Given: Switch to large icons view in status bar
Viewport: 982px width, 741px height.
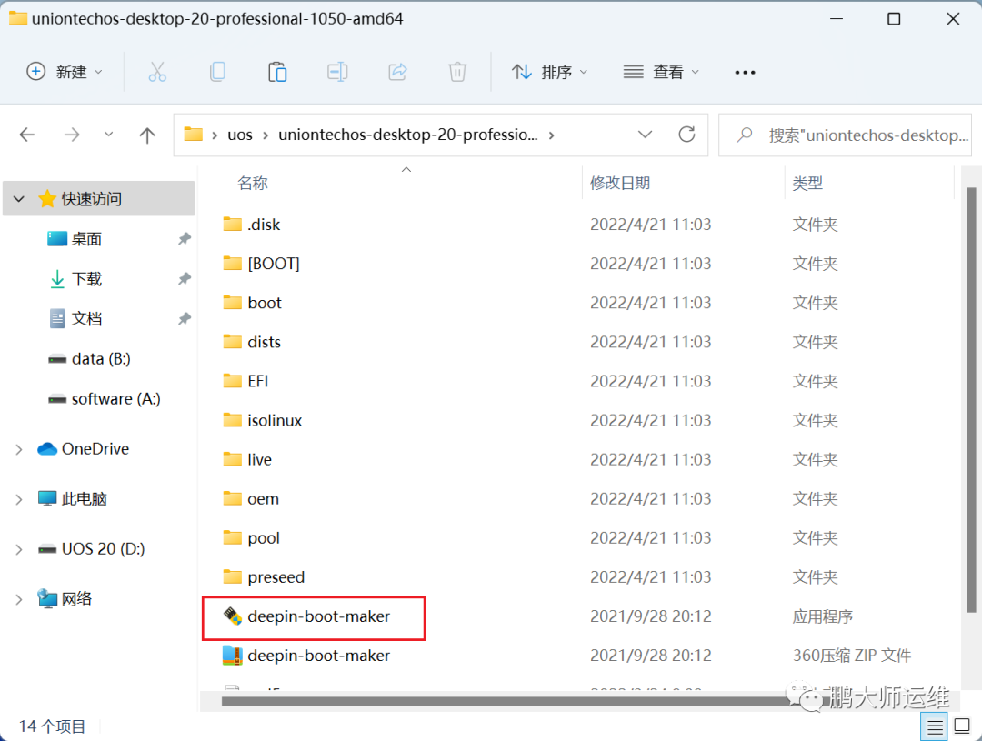Looking at the screenshot, I should click(x=962, y=726).
